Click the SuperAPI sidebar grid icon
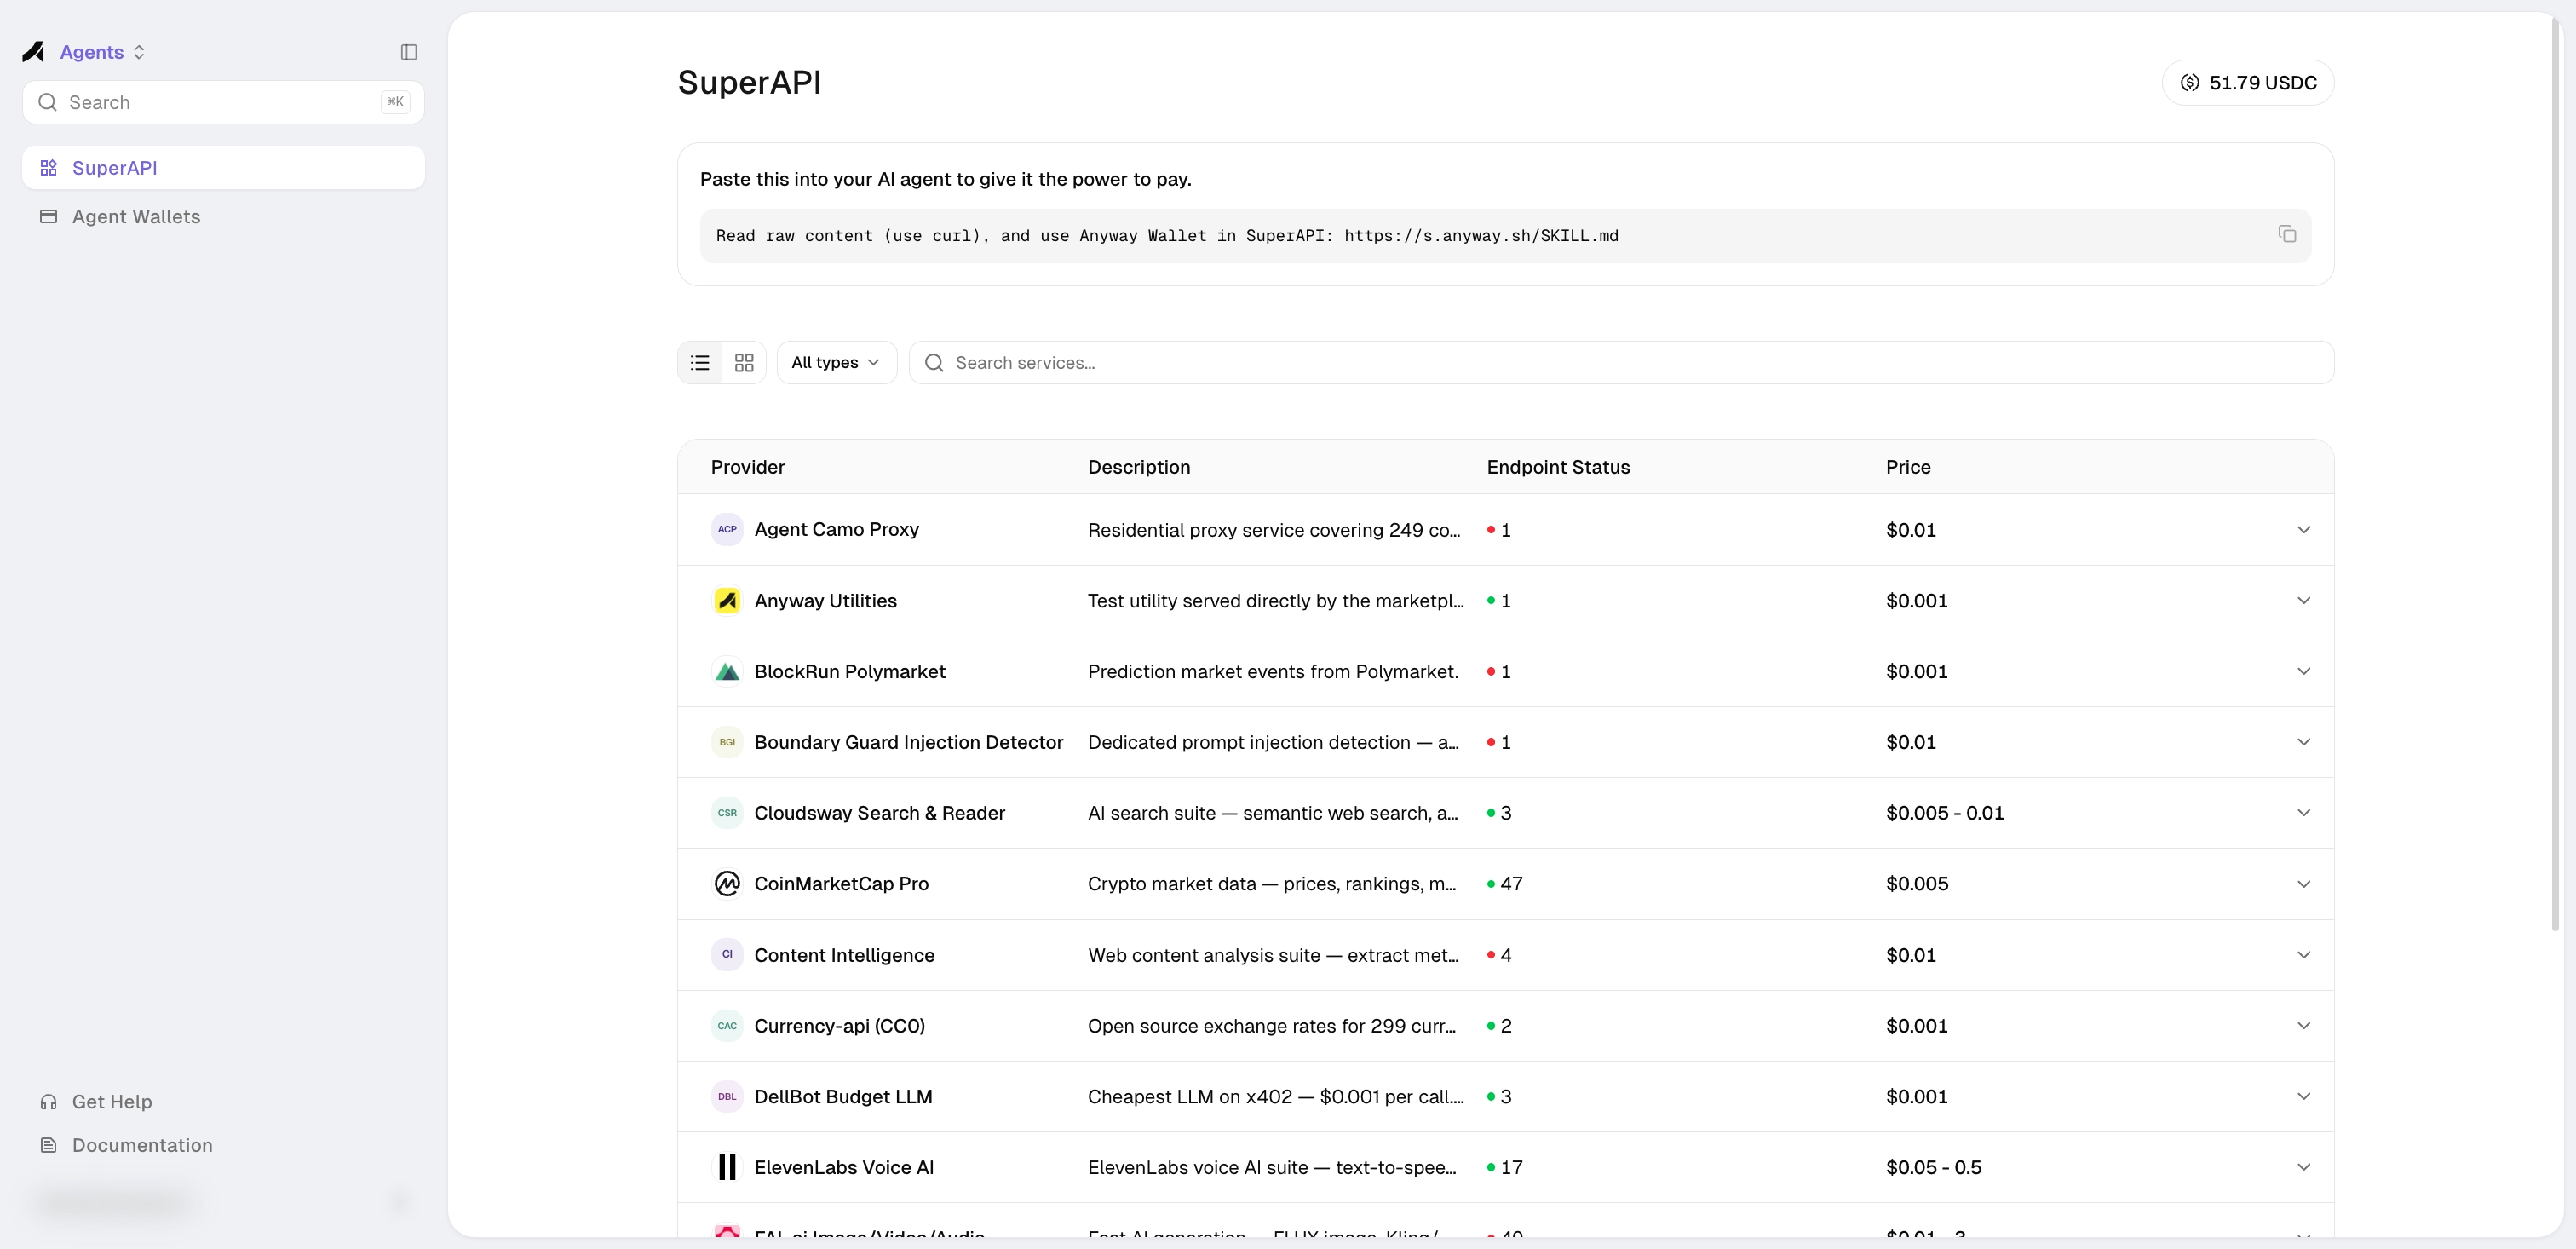 coord(48,168)
